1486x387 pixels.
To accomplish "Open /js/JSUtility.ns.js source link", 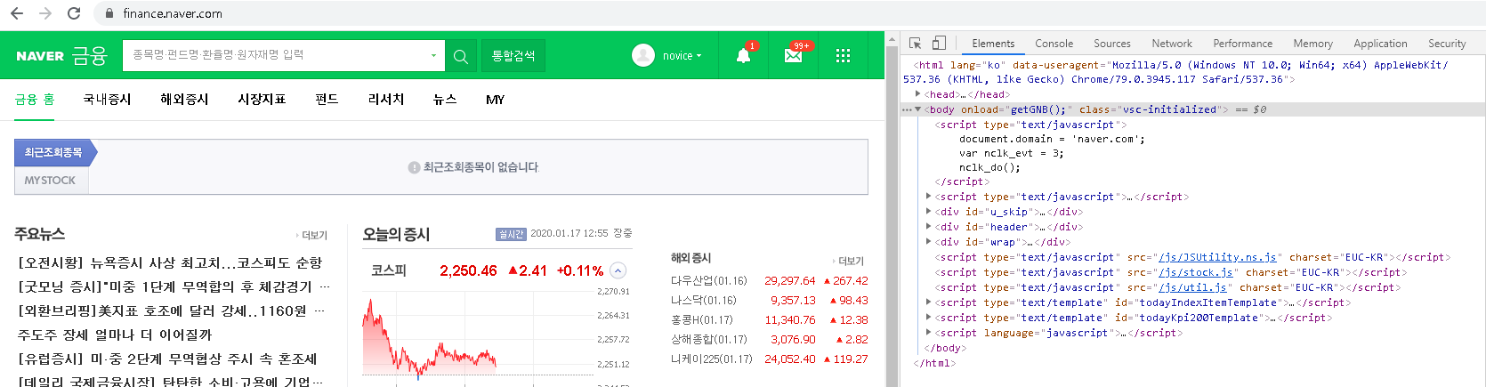I will point(1217,257).
